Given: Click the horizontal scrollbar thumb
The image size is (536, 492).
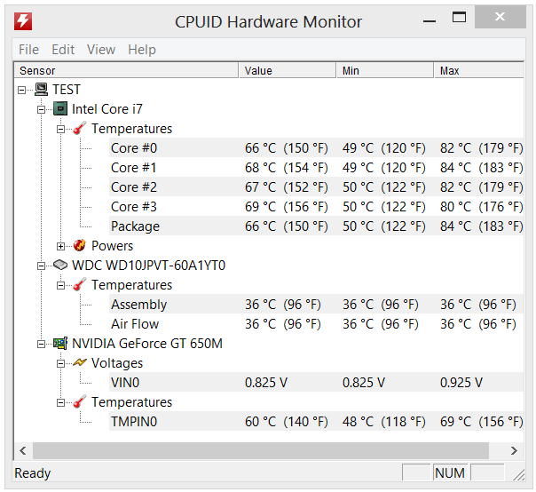Looking at the screenshot, I should point(261,450).
